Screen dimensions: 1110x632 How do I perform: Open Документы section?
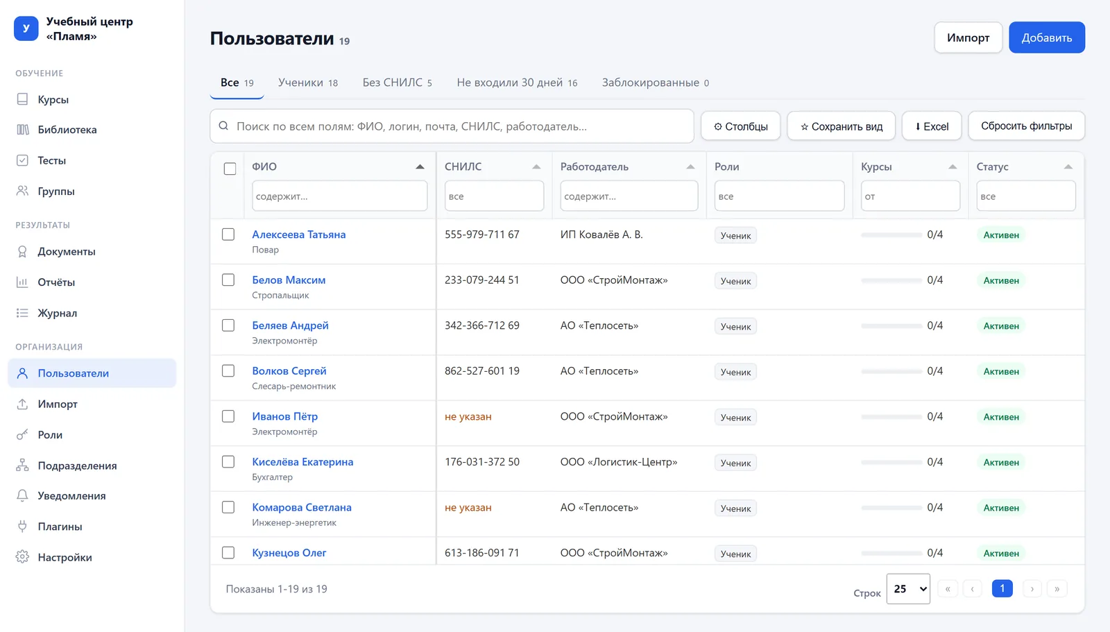click(x=92, y=251)
